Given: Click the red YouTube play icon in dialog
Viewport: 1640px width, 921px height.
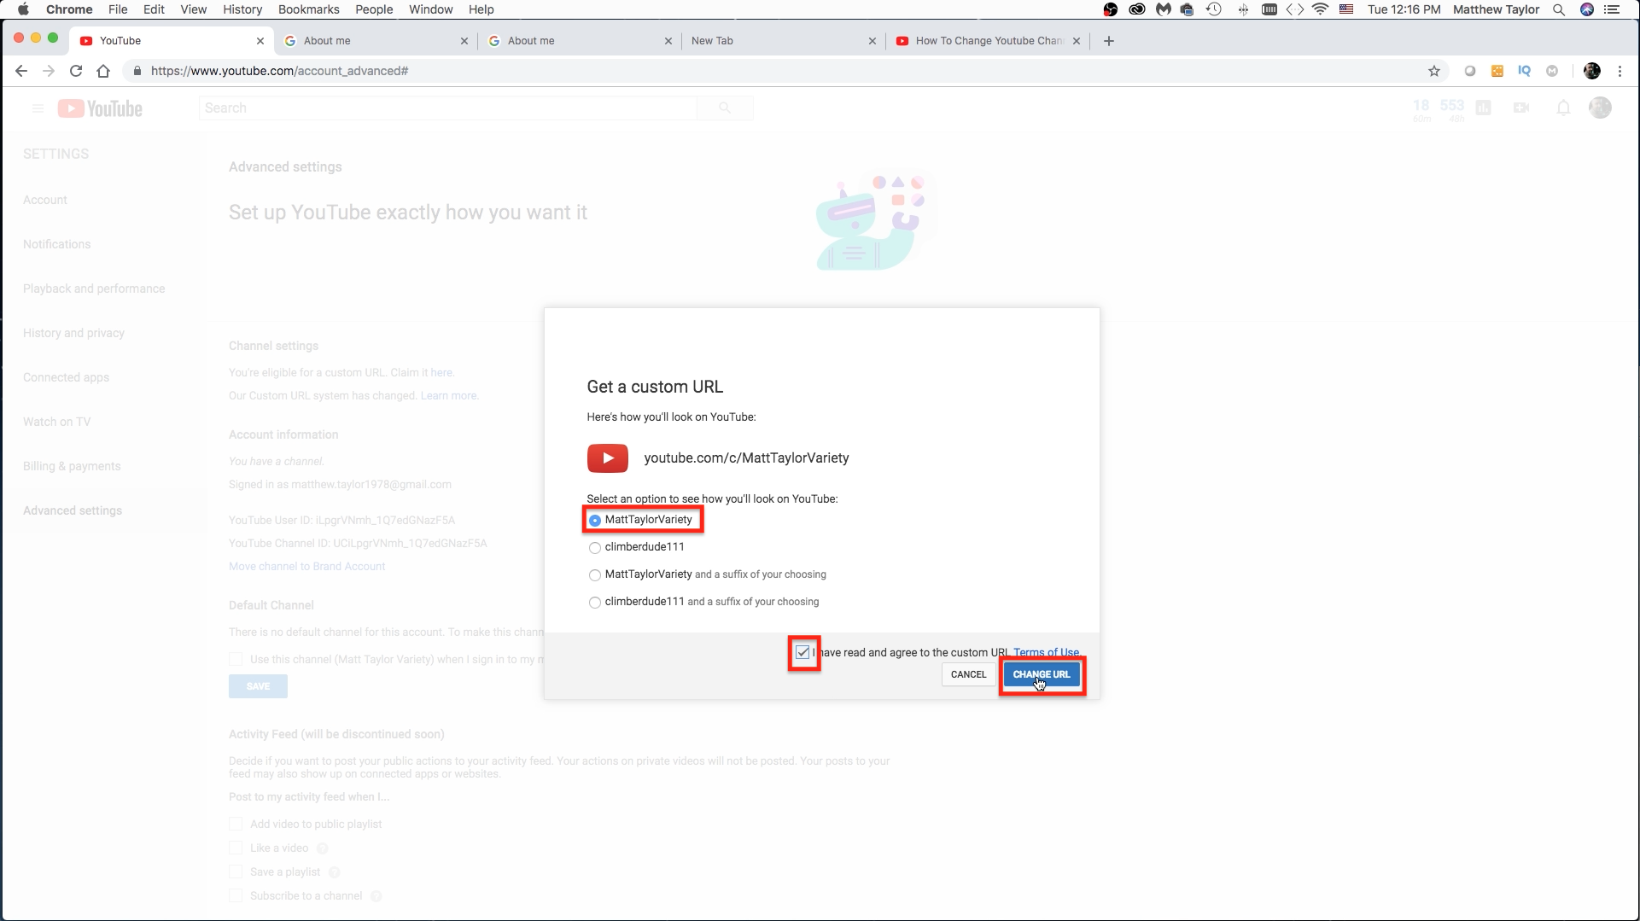Looking at the screenshot, I should coord(607,458).
